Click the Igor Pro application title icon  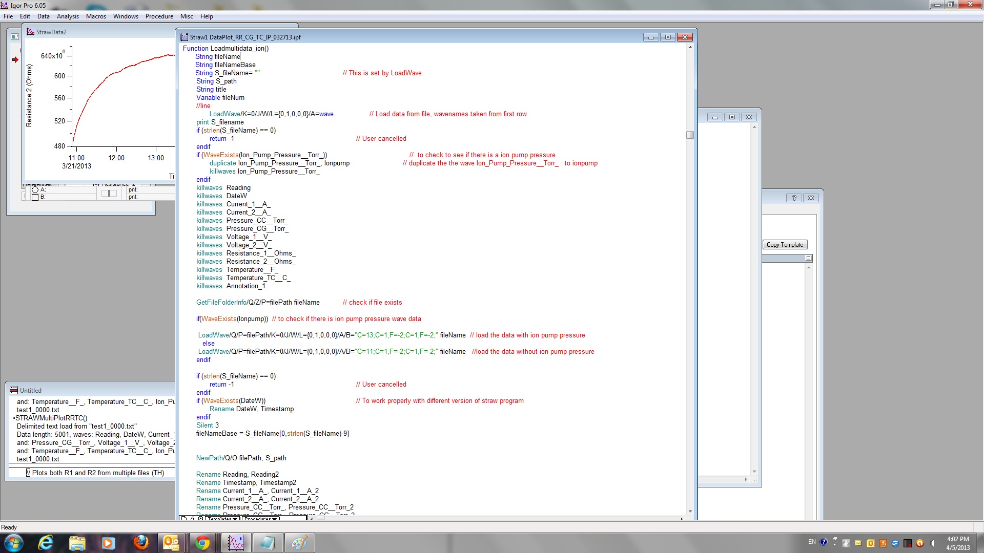5,5
